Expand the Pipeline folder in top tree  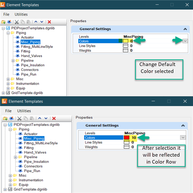[x=13, y=61]
